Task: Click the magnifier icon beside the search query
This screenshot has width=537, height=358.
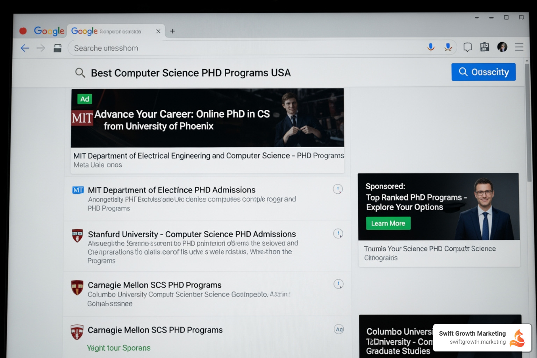Action: 80,73
